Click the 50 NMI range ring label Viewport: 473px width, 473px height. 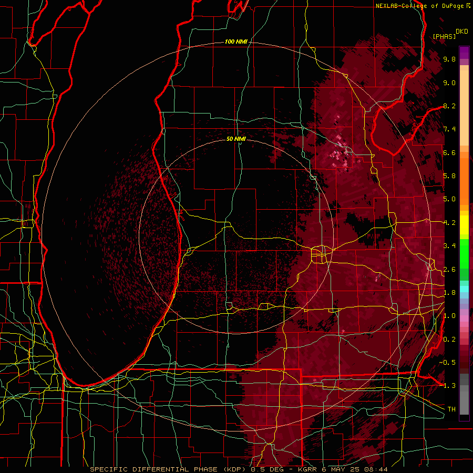(x=236, y=139)
